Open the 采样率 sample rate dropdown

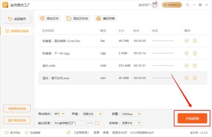[x=131, y=123]
